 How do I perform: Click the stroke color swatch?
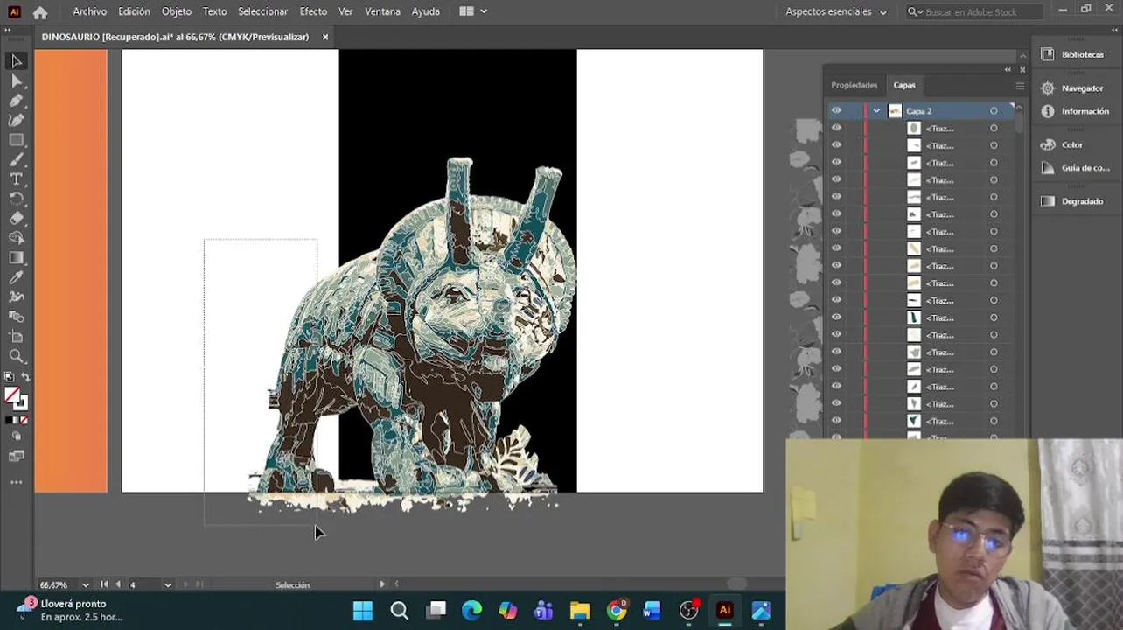21,403
